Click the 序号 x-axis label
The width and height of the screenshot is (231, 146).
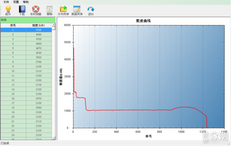pos(149,136)
